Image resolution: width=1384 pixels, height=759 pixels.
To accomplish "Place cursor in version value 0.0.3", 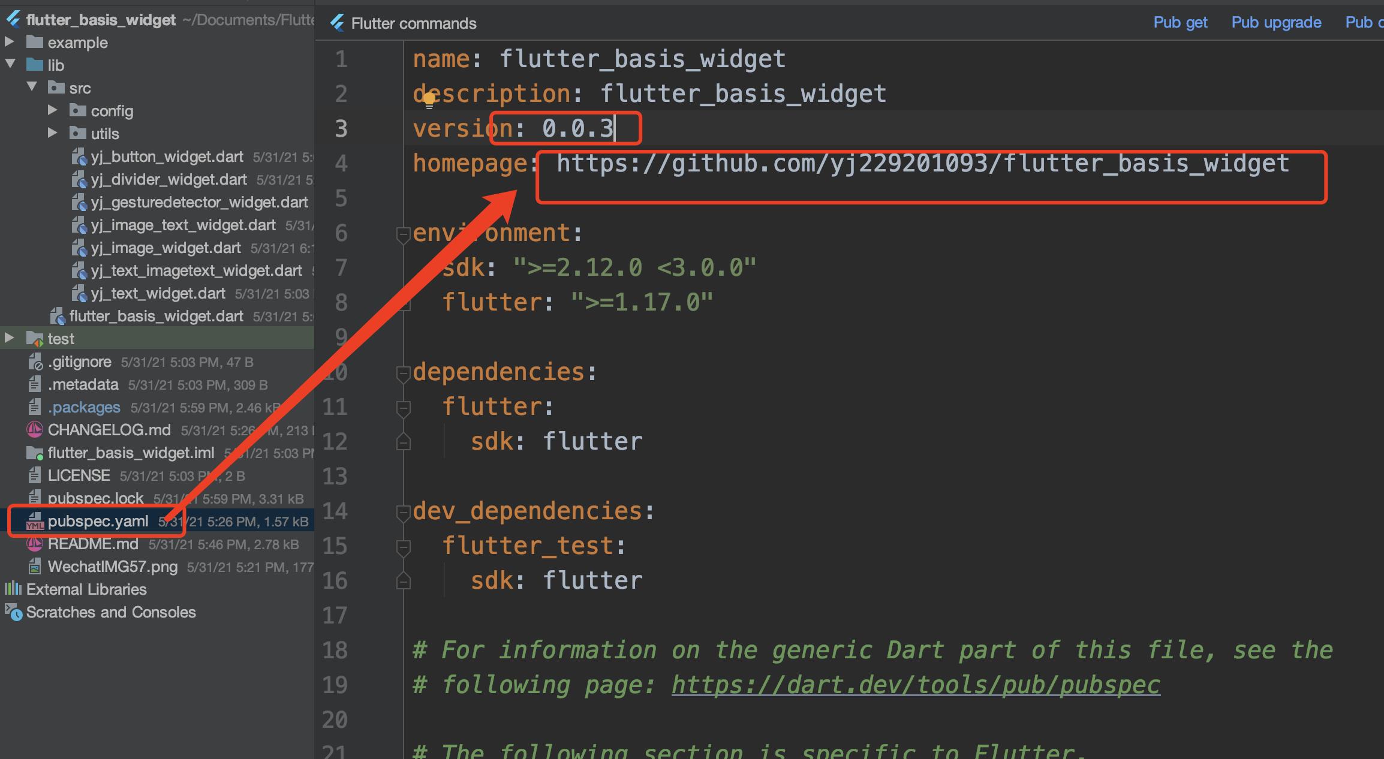I will click(577, 128).
